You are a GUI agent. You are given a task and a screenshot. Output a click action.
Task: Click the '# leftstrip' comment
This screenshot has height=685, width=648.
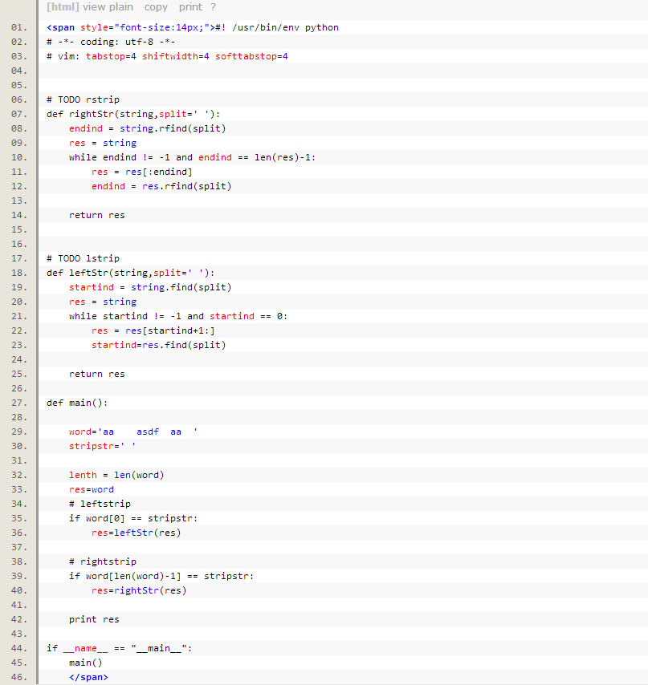pyautogui.click(x=100, y=503)
